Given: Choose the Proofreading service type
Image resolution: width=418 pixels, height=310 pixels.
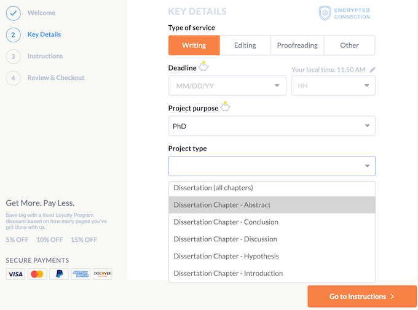Looking at the screenshot, I should pyautogui.click(x=297, y=45).
